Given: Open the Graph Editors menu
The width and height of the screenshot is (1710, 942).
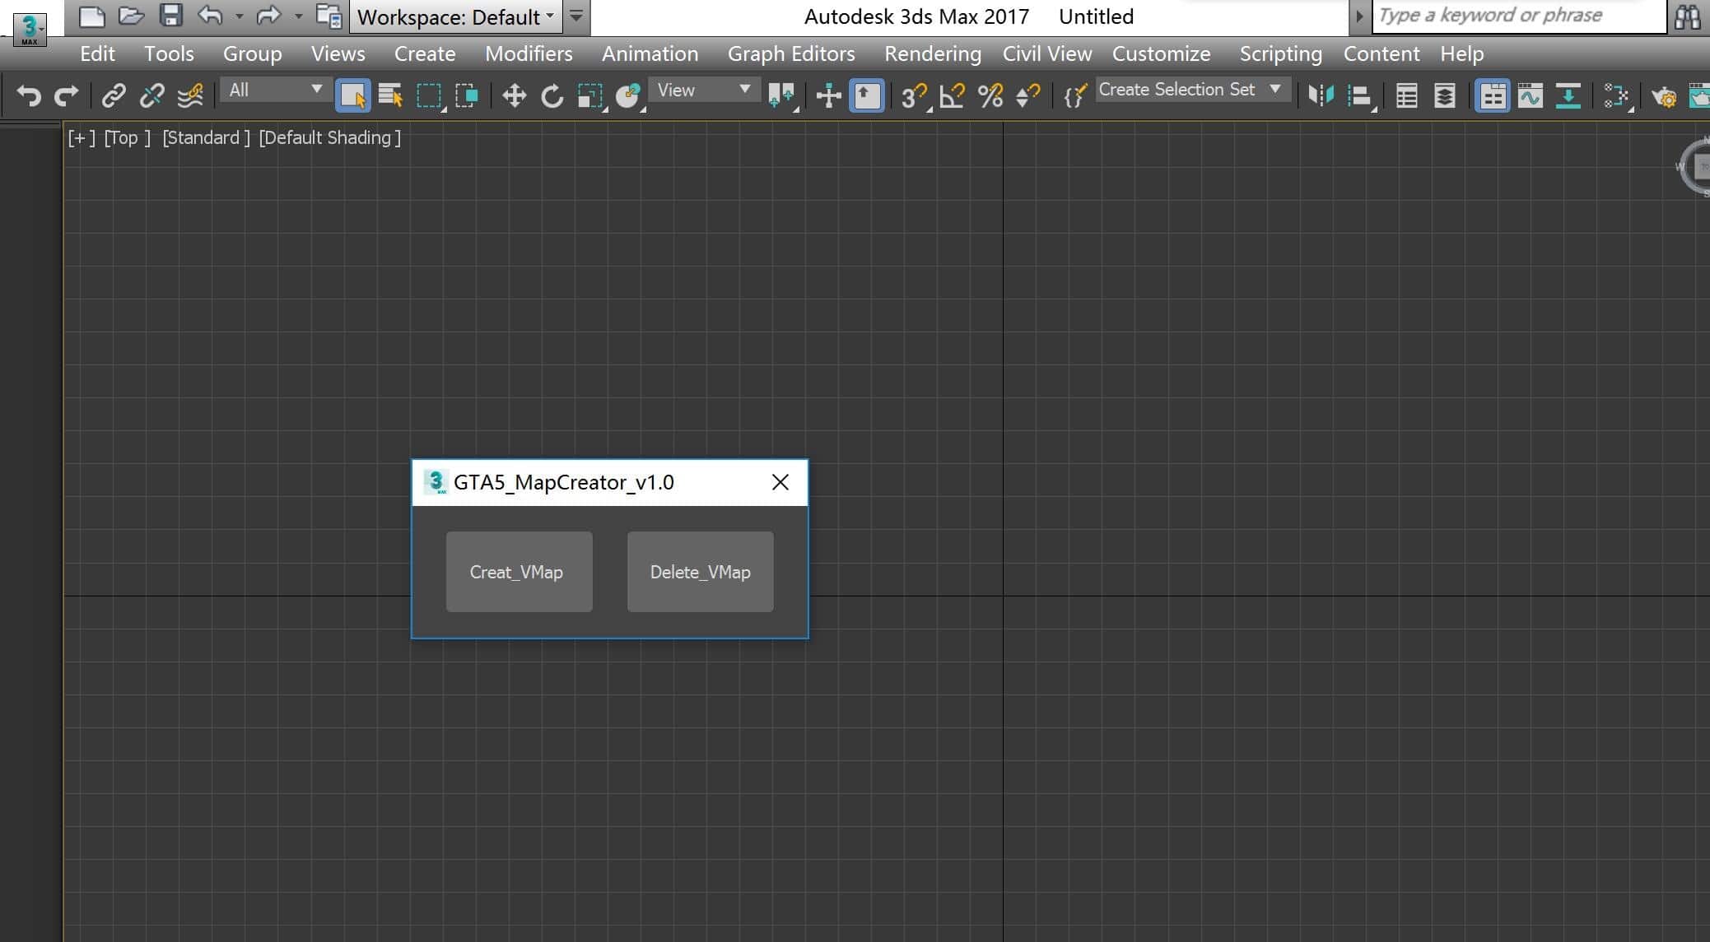Looking at the screenshot, I should [791, 53].
